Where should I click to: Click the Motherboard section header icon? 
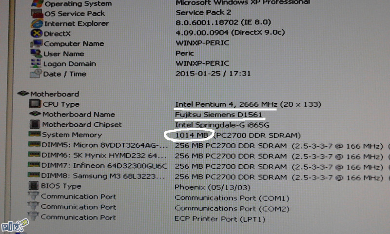coord(23,94)
